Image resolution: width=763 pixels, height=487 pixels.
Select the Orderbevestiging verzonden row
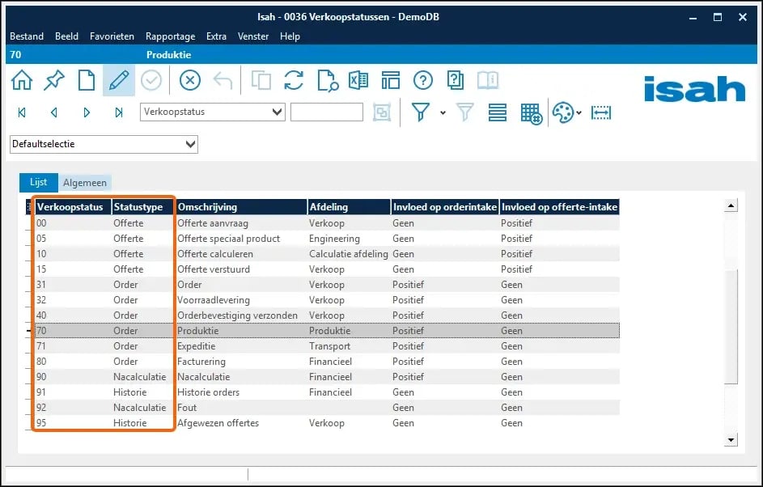[x=327, y=315]
